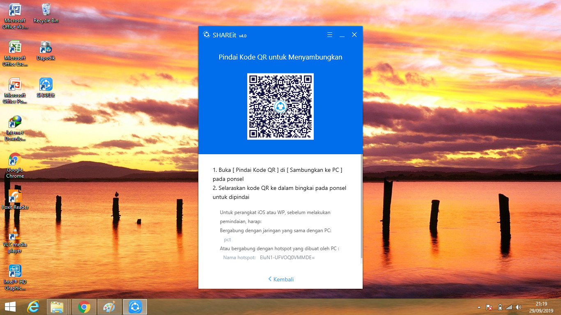The width and height of the screenshot is (561, 315).
Task: Open the SHAREit hamburger menu
Action: coord(330,35)
